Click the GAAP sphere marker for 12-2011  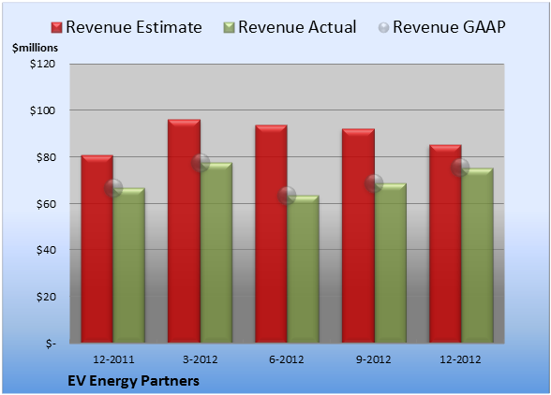pos(113,188)
